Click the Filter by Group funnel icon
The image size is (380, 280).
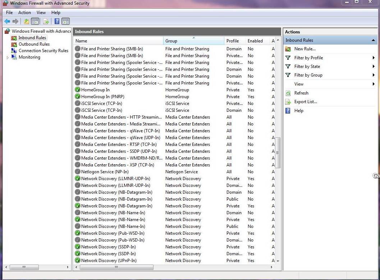pos(288,75)
